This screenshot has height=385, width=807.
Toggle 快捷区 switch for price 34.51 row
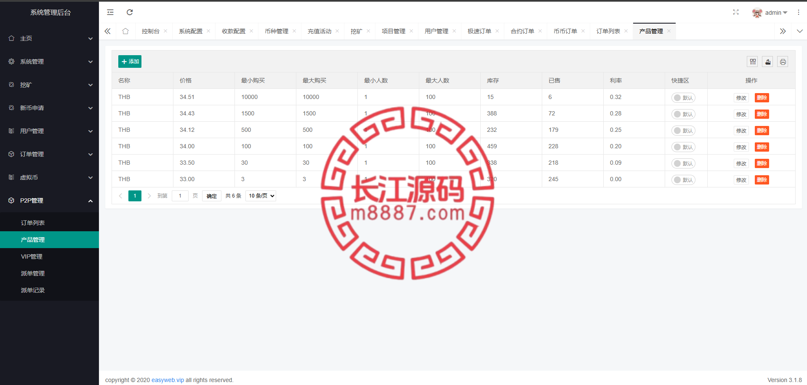pyautogui.click(x=683, y=98)
